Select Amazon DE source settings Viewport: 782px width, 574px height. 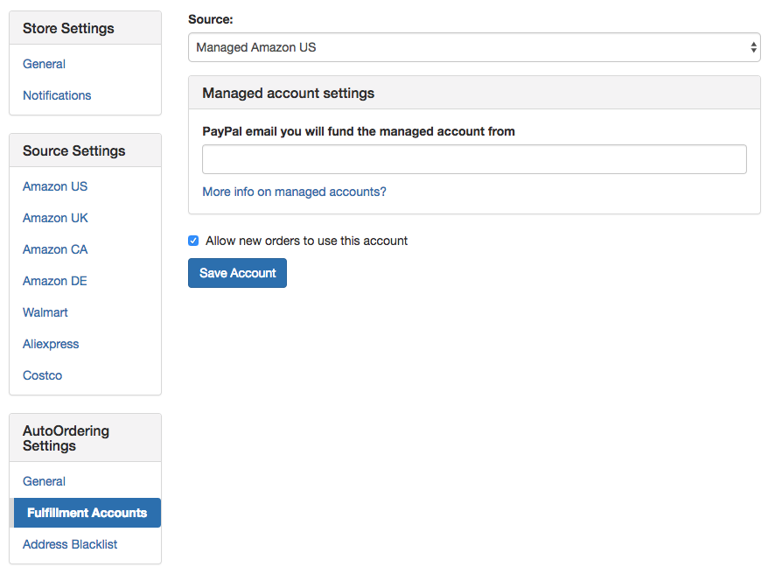55,281
